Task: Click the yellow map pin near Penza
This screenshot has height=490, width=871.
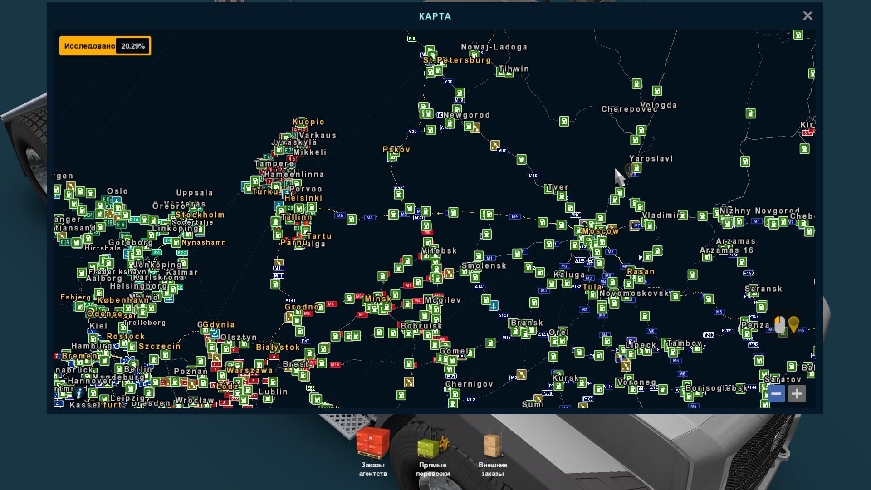Action: click(793, 324)
